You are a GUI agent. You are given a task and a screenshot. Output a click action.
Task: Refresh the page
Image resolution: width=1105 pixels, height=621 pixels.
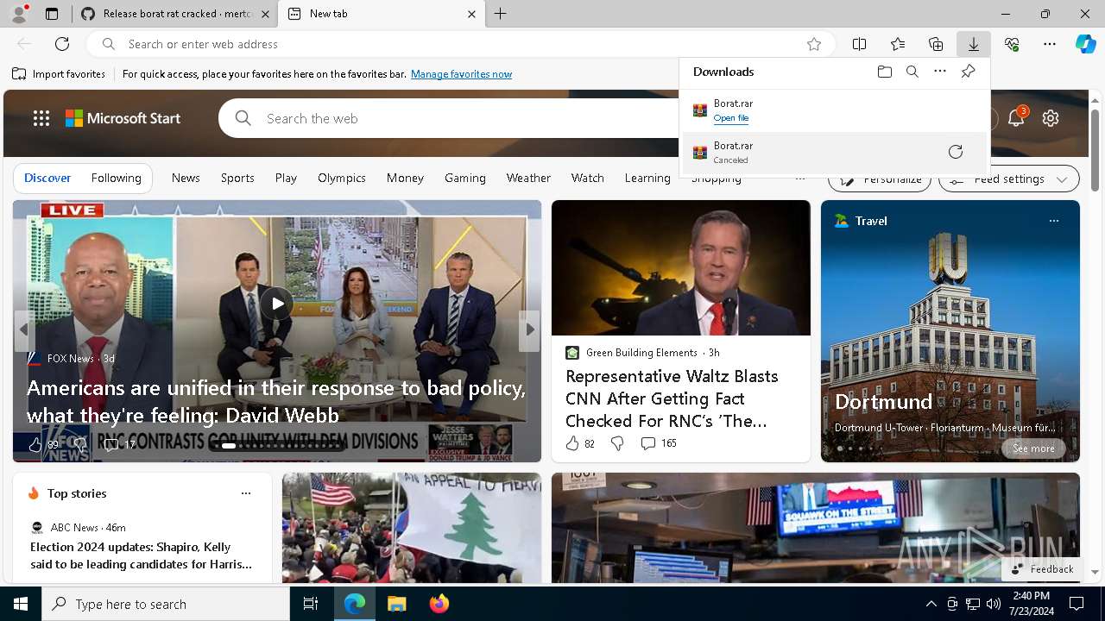tap(62, 44)
